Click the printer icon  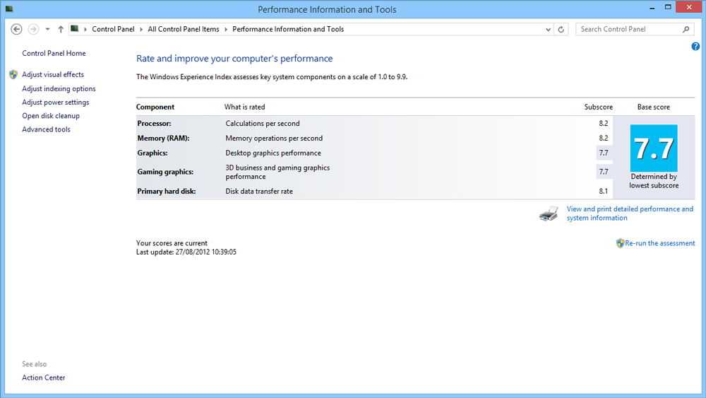[x=549, y=213]
